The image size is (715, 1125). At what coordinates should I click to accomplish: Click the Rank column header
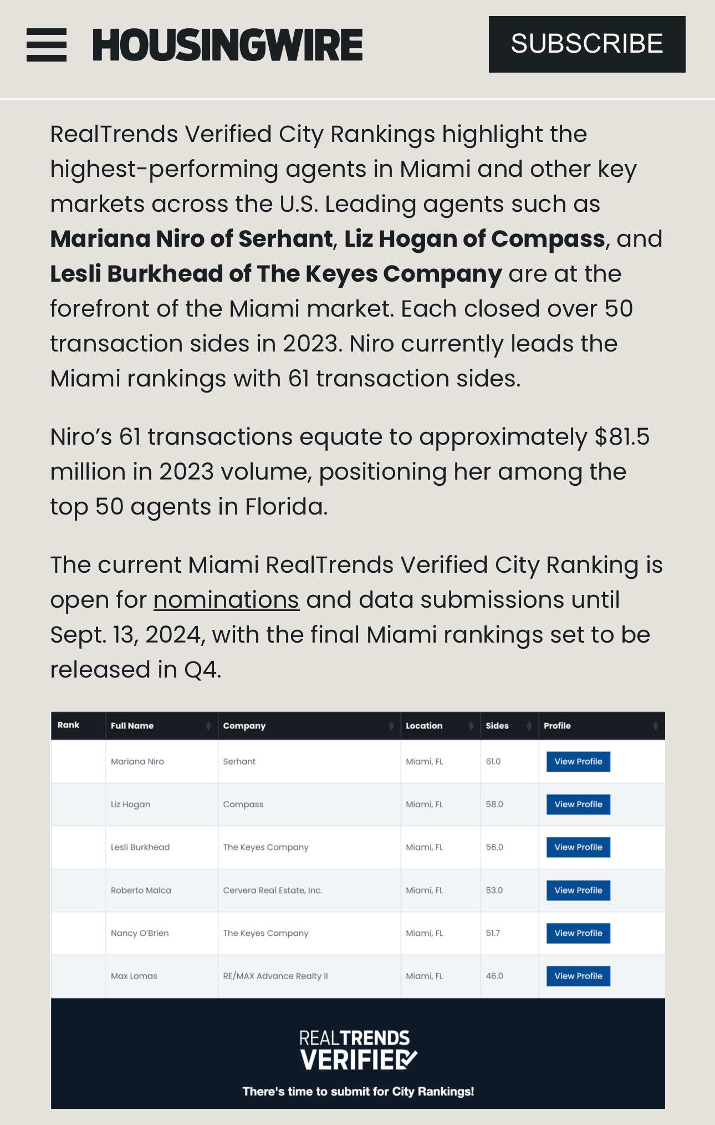pos(69,725)
